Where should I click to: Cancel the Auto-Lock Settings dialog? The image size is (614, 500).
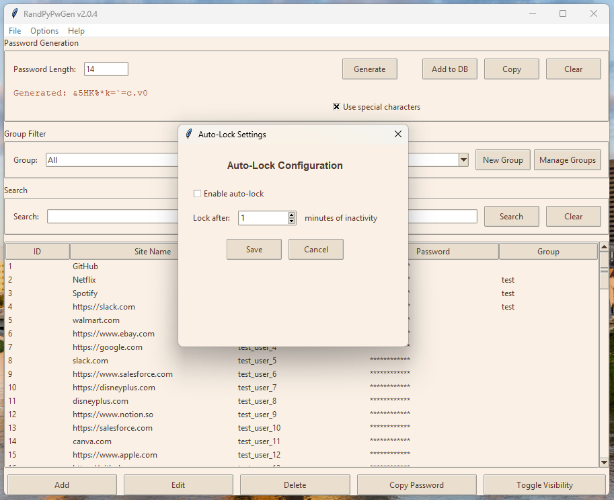316,249
